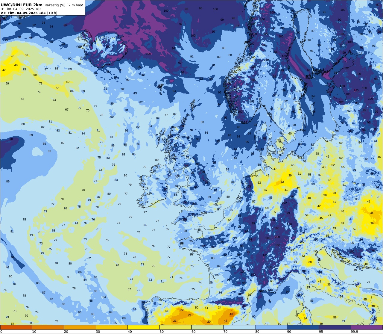This screenshot has height=334, width=383.
Task: Click the humidity value 69 in the Atlantic
Action: tap(7, 84)
